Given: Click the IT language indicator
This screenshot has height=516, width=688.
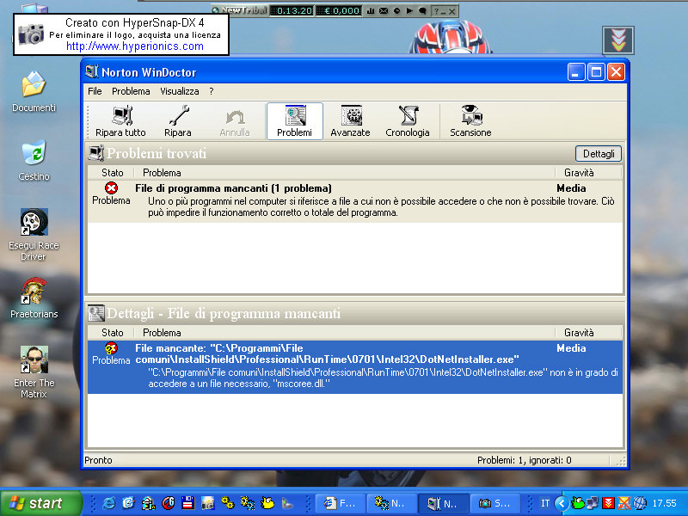Looking at the screenshot, I should 545,503.
